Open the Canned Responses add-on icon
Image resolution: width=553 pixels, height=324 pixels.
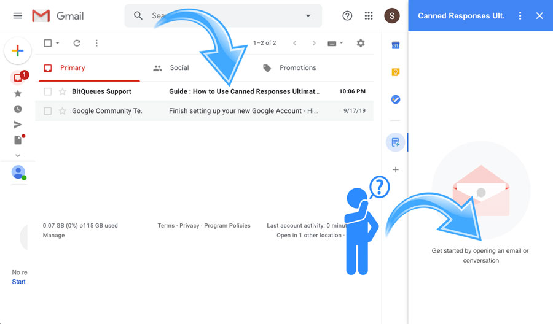[395, 142]
